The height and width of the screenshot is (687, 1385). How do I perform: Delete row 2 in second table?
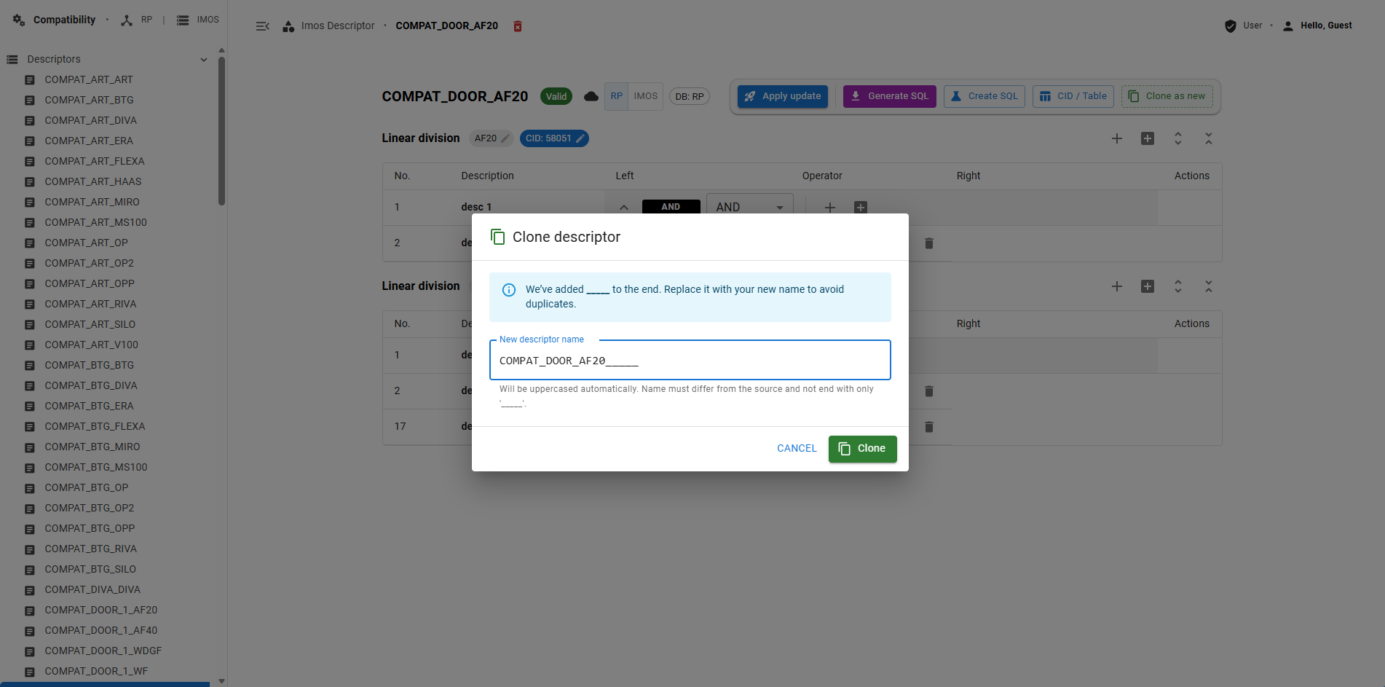(929, 391)
